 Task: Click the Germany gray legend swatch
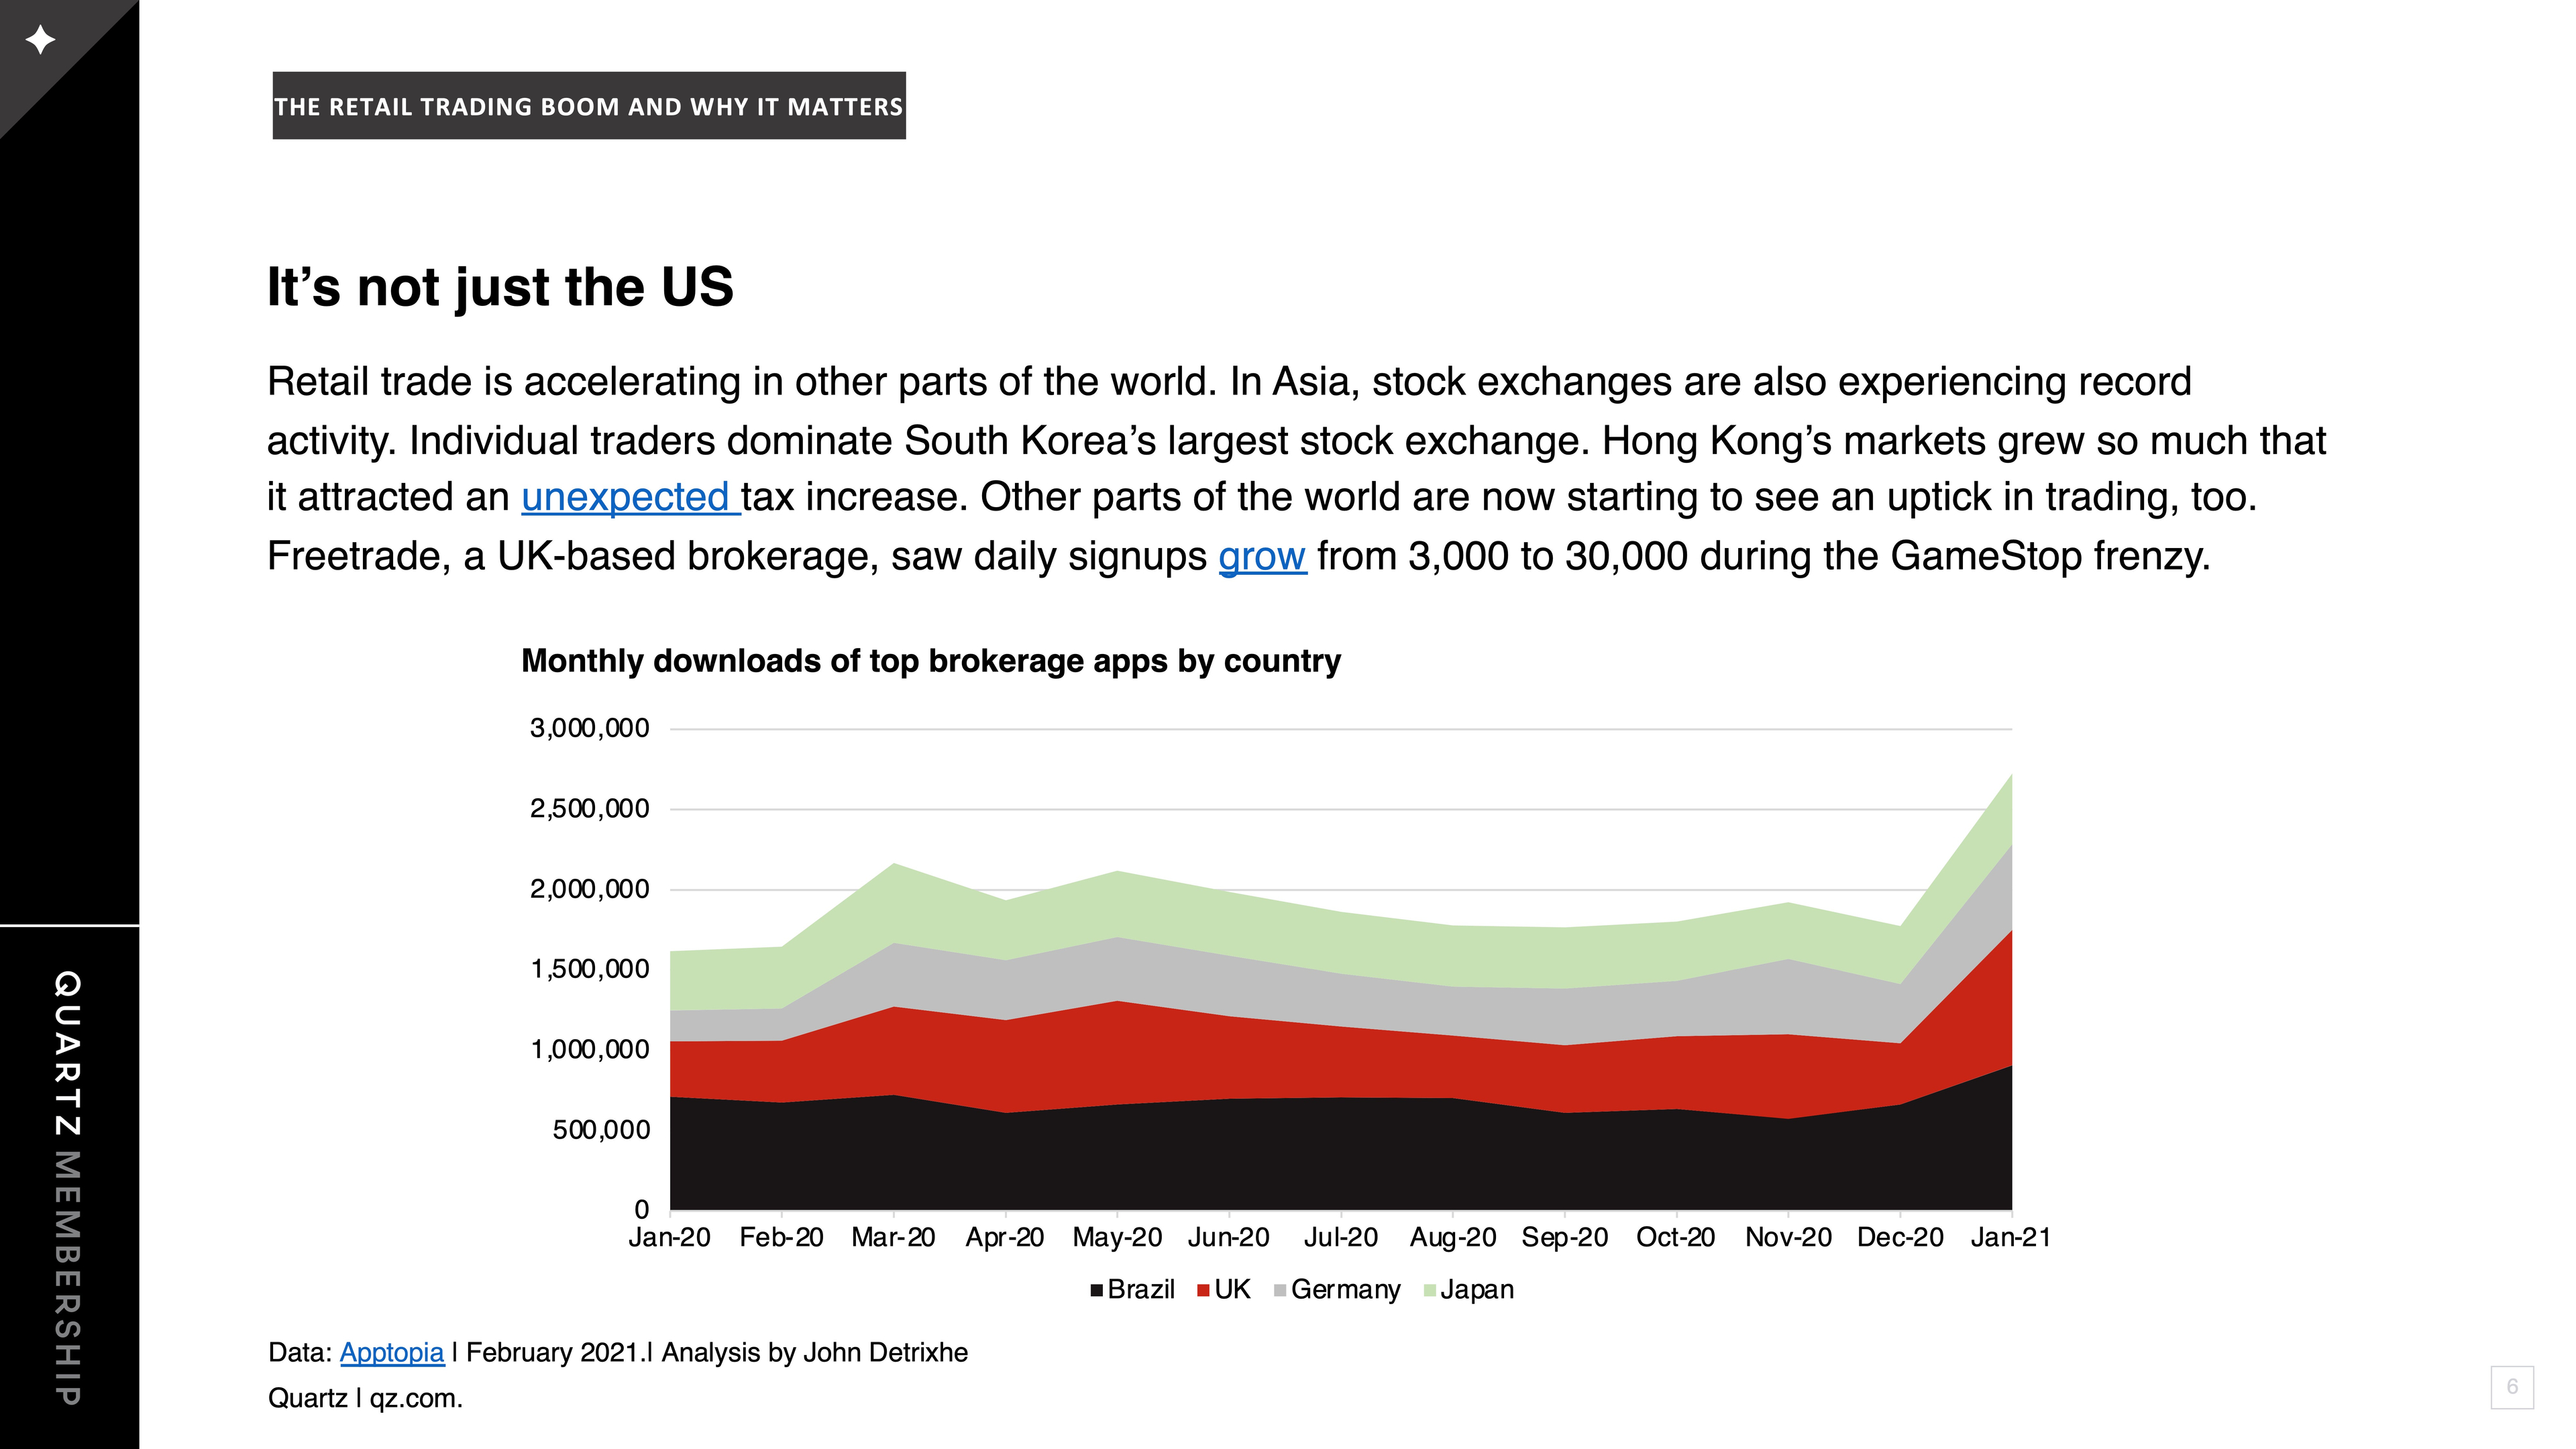1280,1291
